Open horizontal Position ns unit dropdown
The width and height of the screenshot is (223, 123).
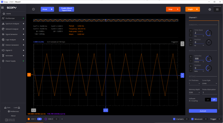click(x=199, y=46)
